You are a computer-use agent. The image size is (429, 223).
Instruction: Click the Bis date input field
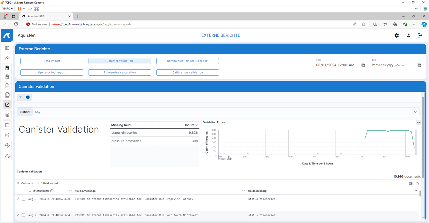(x=392, y=65)
